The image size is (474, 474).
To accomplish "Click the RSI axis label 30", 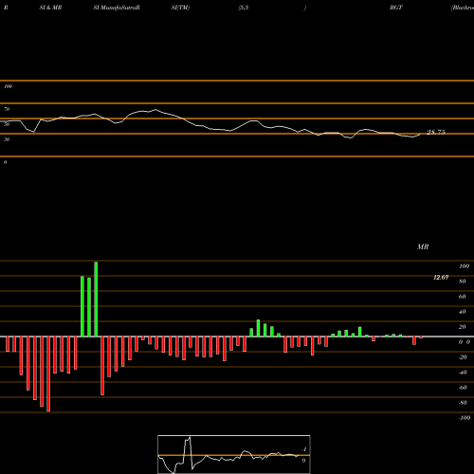I will (x=7, y=139).
